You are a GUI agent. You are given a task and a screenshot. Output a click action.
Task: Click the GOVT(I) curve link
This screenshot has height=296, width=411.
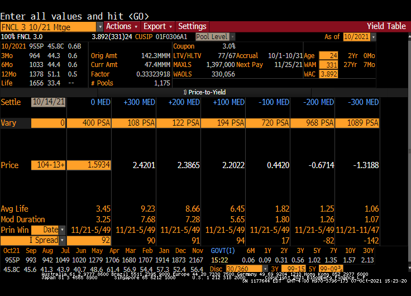click(x=222, y=251)
